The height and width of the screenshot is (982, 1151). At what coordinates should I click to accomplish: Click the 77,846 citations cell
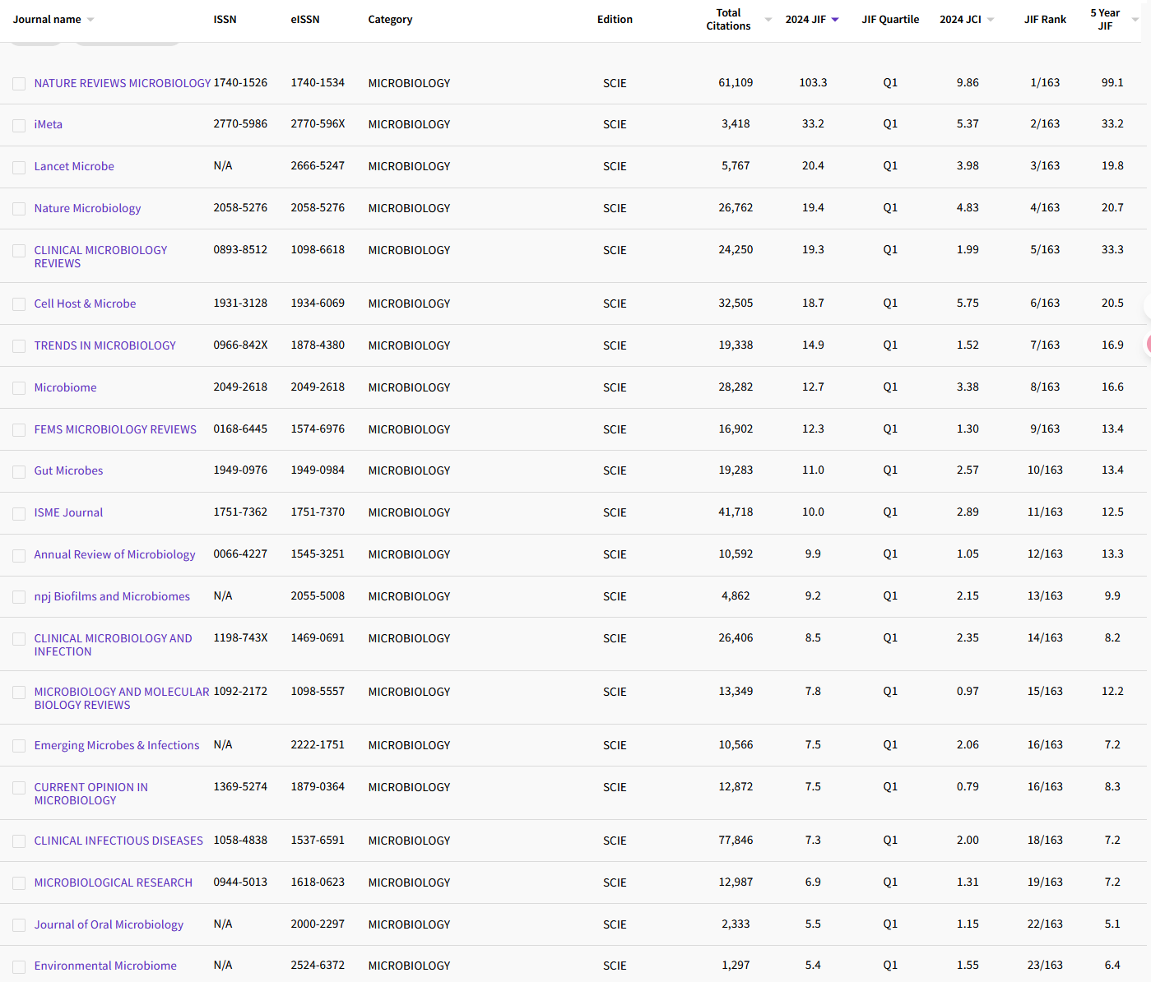coord(736,841)
